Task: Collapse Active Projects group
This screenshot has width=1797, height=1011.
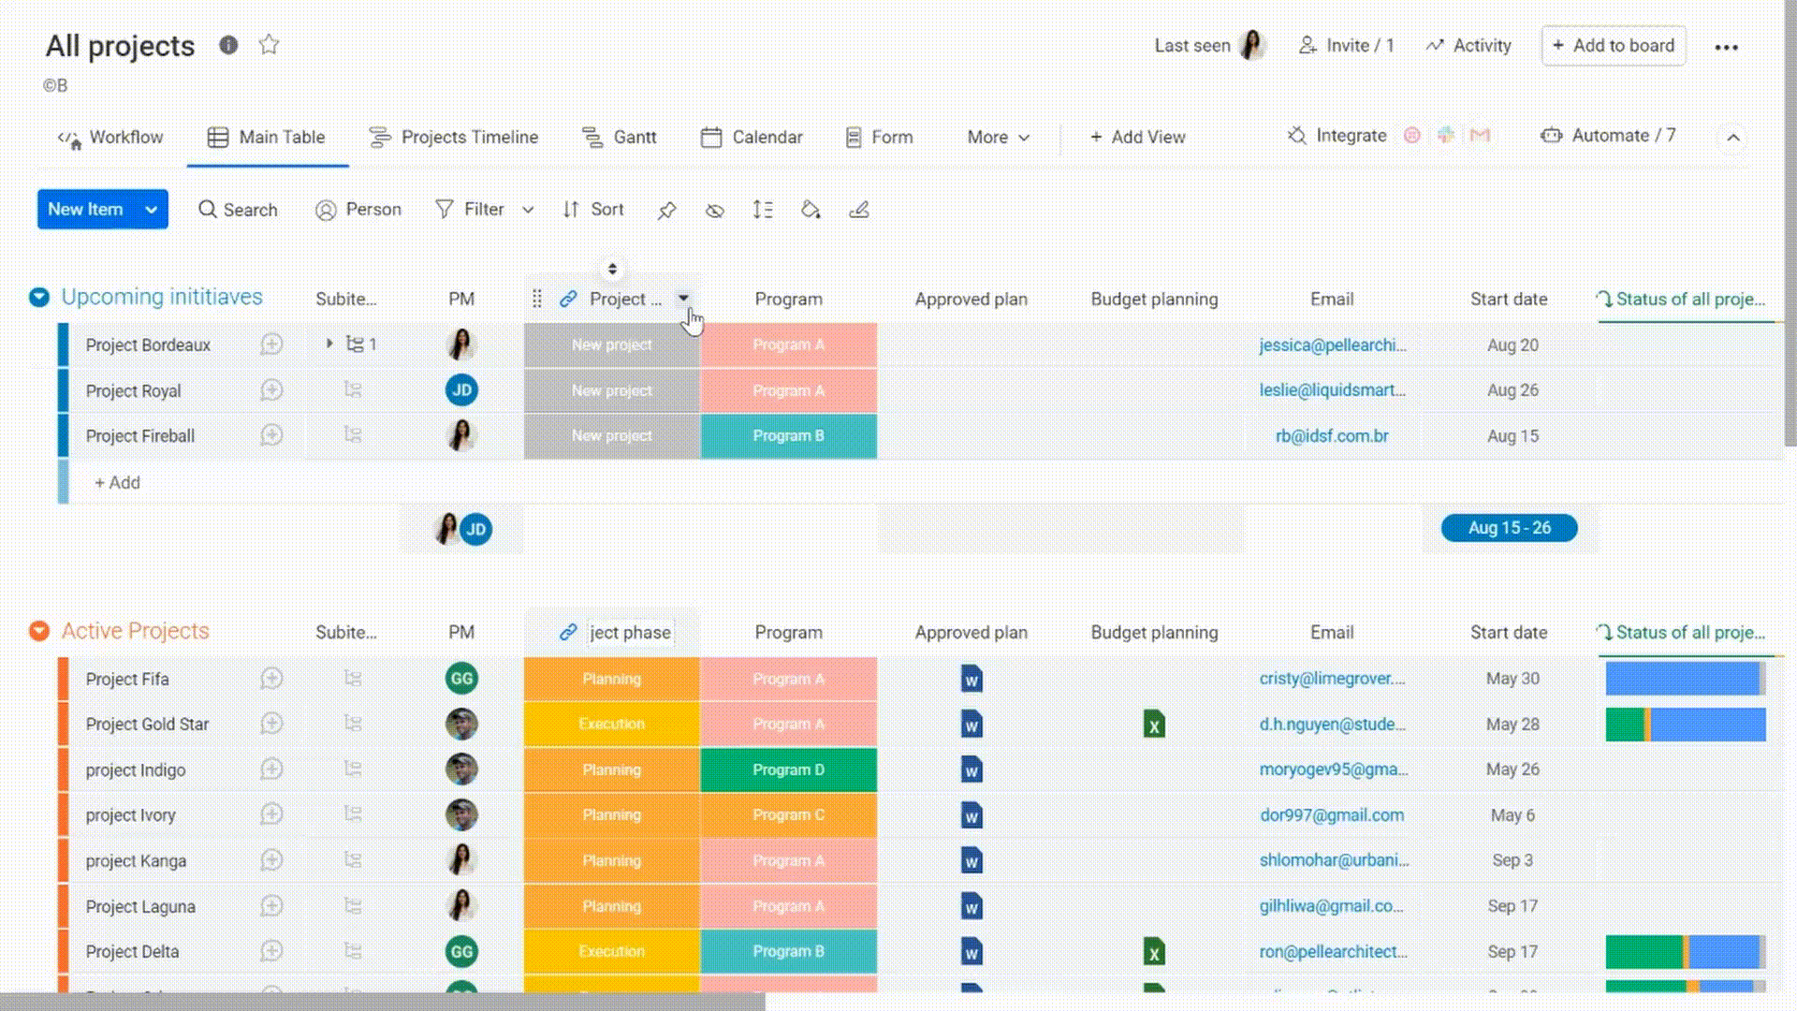Action: [39, 631]
